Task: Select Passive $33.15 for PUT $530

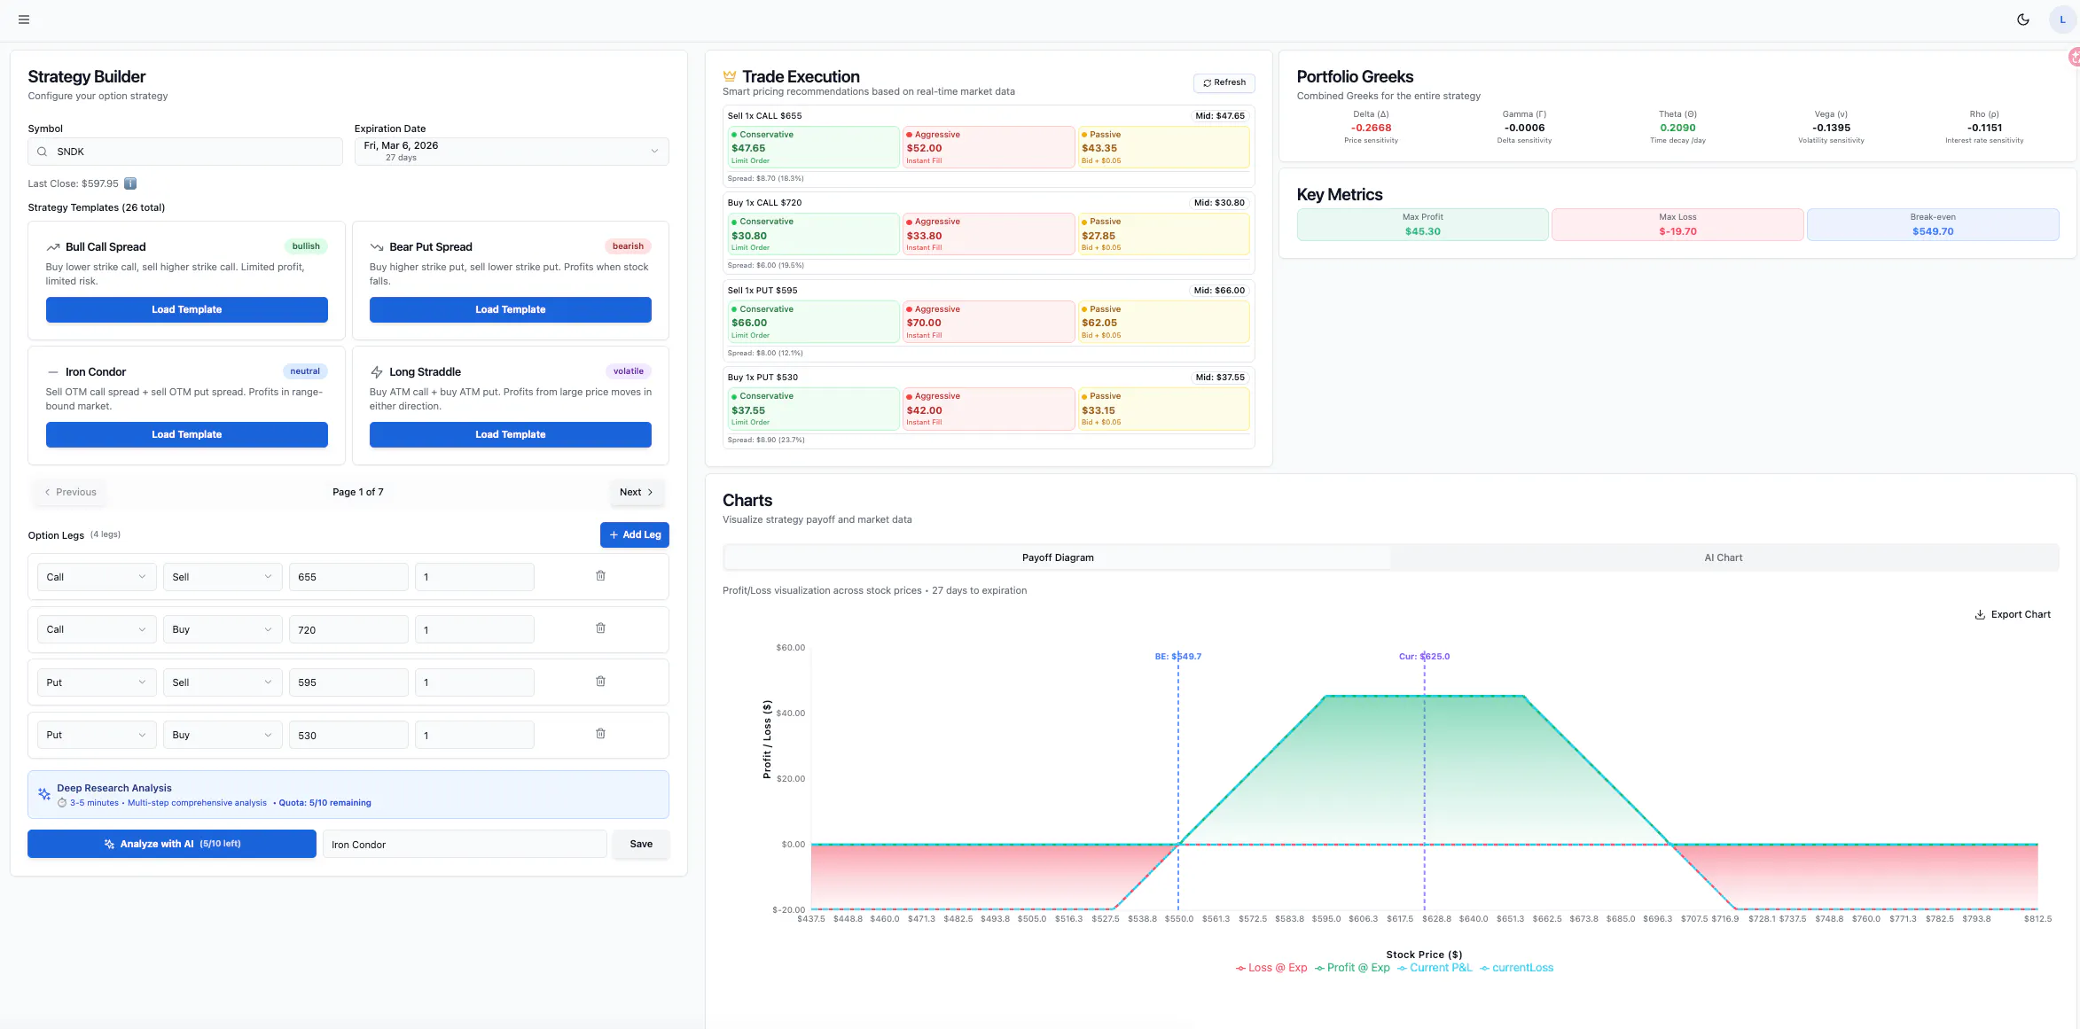Action: click(1163, 409)
